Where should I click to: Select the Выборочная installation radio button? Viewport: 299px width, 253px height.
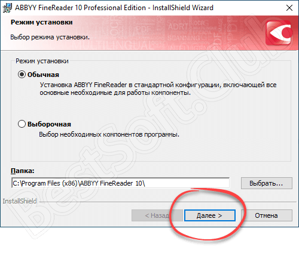coord(22,124)
